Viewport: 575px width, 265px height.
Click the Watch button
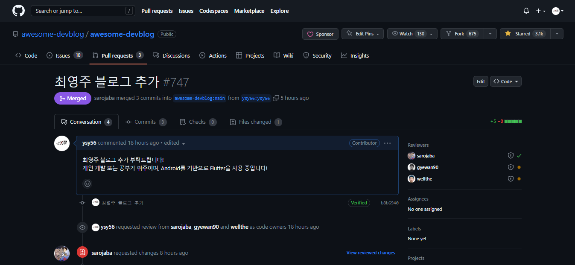pyautogui.click(x=408, y=34)
